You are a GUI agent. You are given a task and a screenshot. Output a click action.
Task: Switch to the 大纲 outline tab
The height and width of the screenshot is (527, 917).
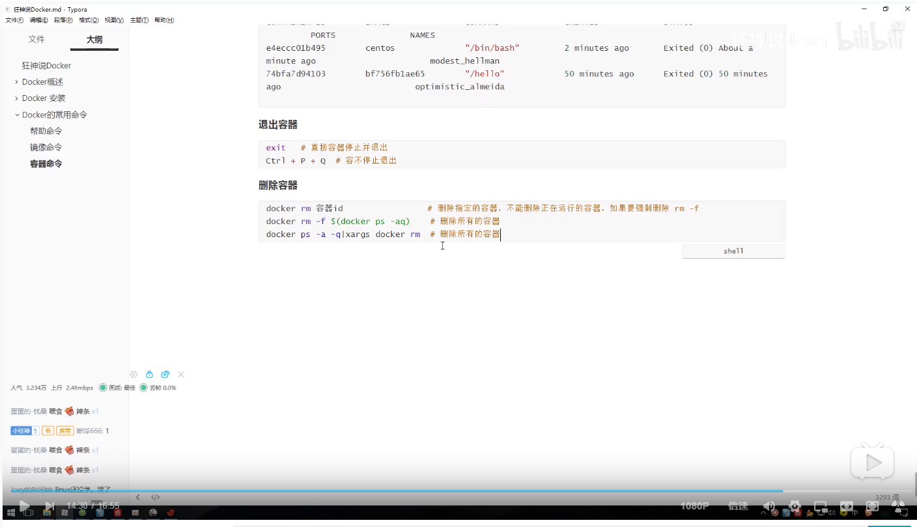pos(94,40)
